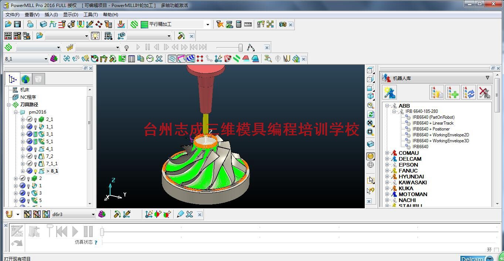
Task: Click the toolpath statistics stopwatch icon
Action: 150,59
